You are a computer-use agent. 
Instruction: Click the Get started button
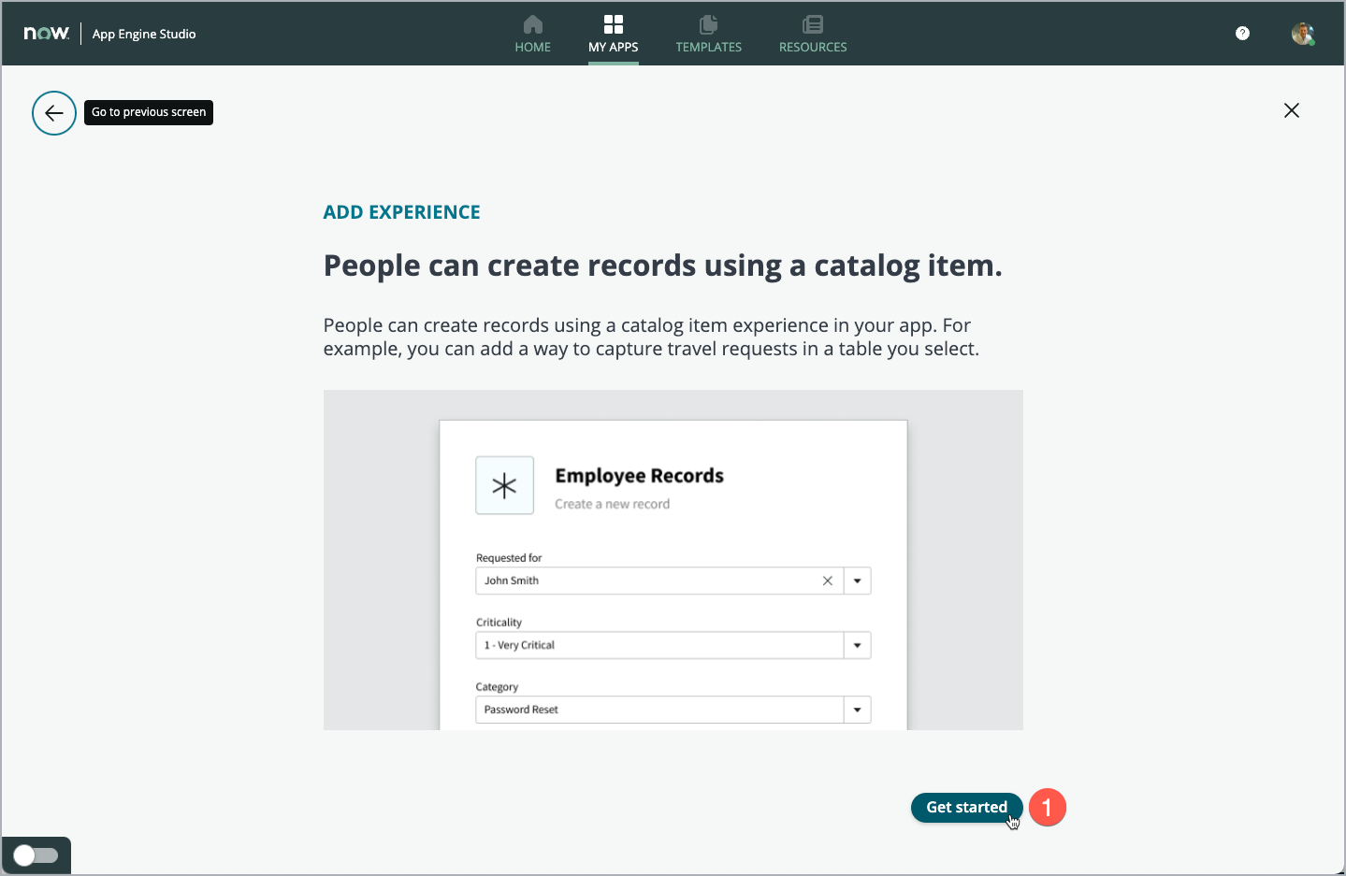(x=966, y=808)
